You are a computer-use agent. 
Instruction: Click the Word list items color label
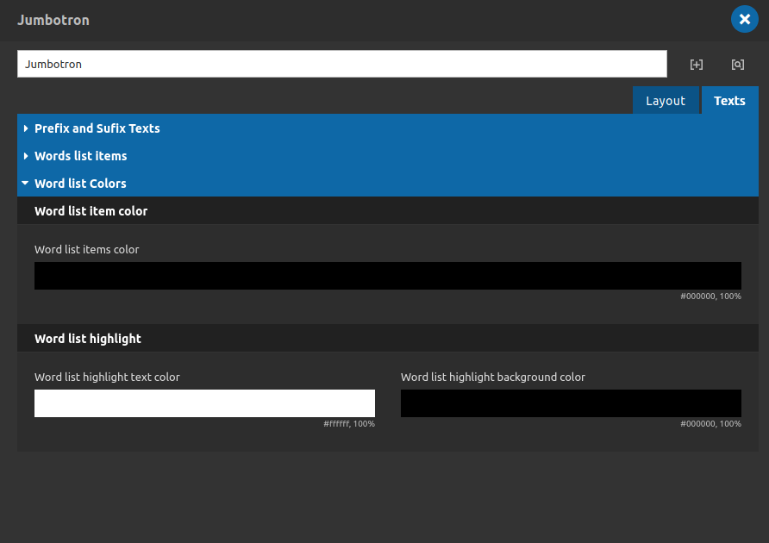(x=87, y=249)
